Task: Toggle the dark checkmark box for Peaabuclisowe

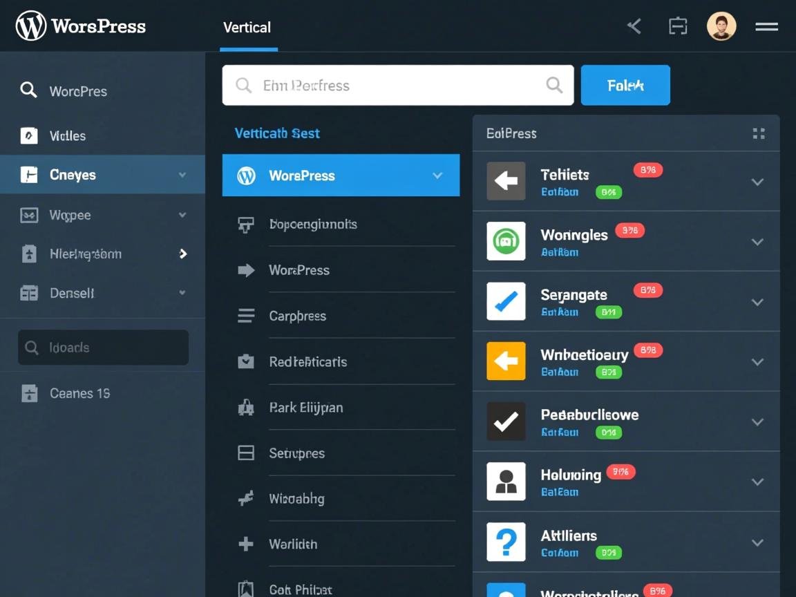Action: point(506,421)
